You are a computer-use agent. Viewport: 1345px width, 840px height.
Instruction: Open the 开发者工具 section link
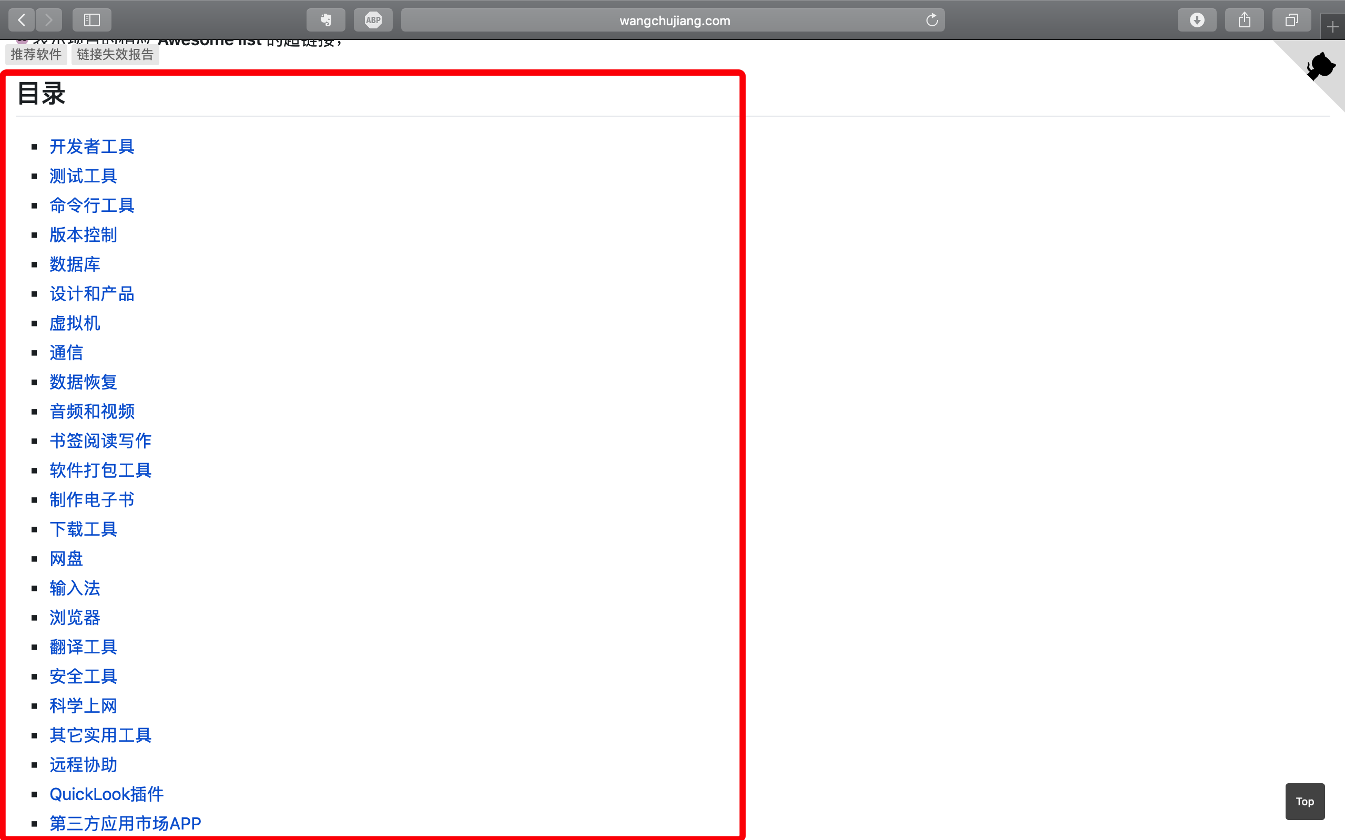[x=92, y=145]
